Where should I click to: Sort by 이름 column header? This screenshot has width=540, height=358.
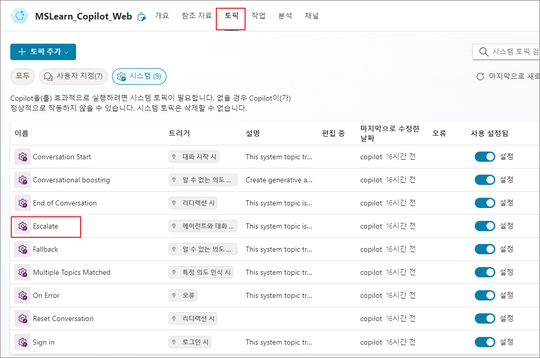22,133
